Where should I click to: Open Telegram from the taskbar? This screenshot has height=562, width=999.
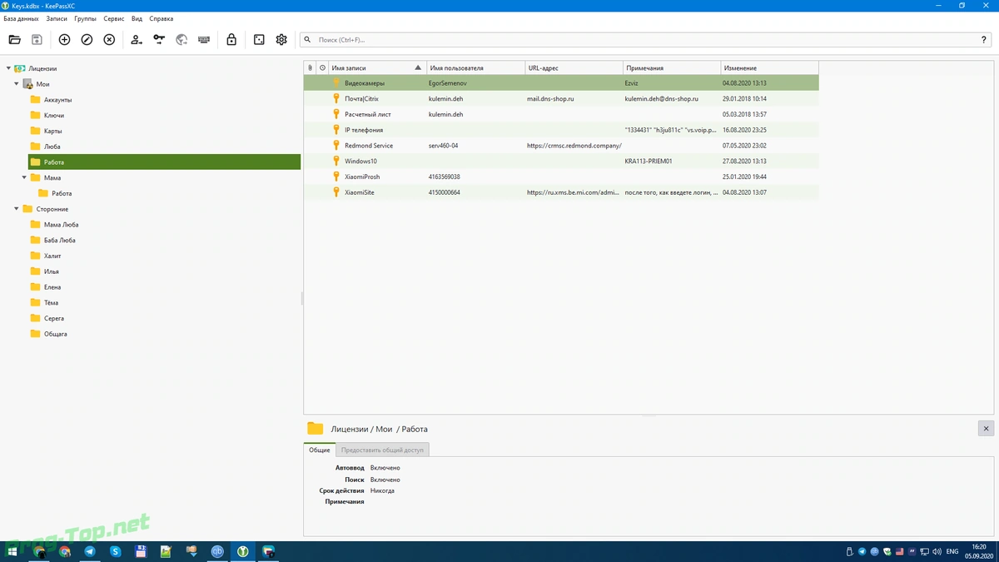(x=89, y=551)
